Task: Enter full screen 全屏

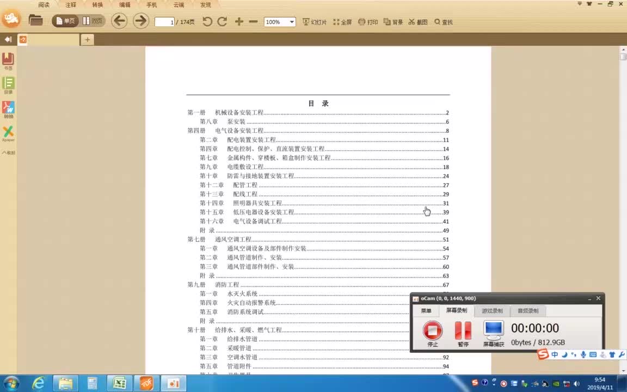Action: 343,22
